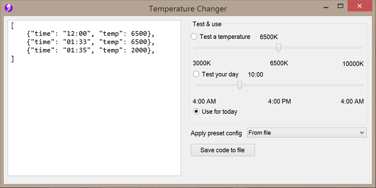Choose the "Use for today" radio button
Screen dimensions: 376x188
[196, 112]
